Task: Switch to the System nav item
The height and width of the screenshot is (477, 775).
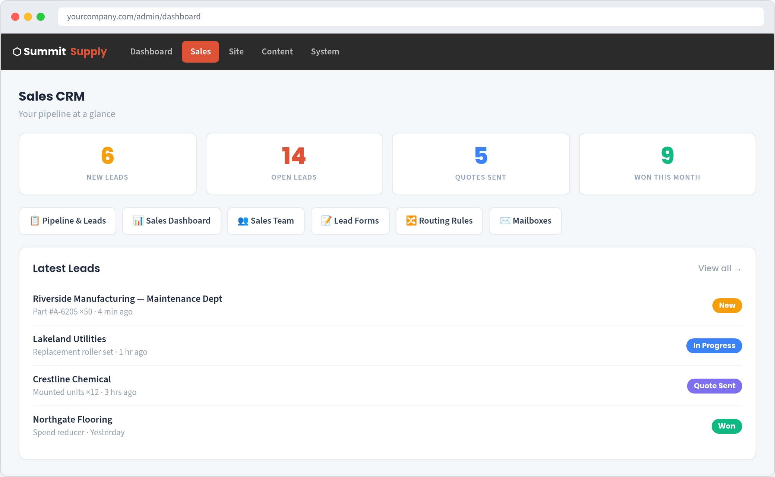Action: click(325, 52)
